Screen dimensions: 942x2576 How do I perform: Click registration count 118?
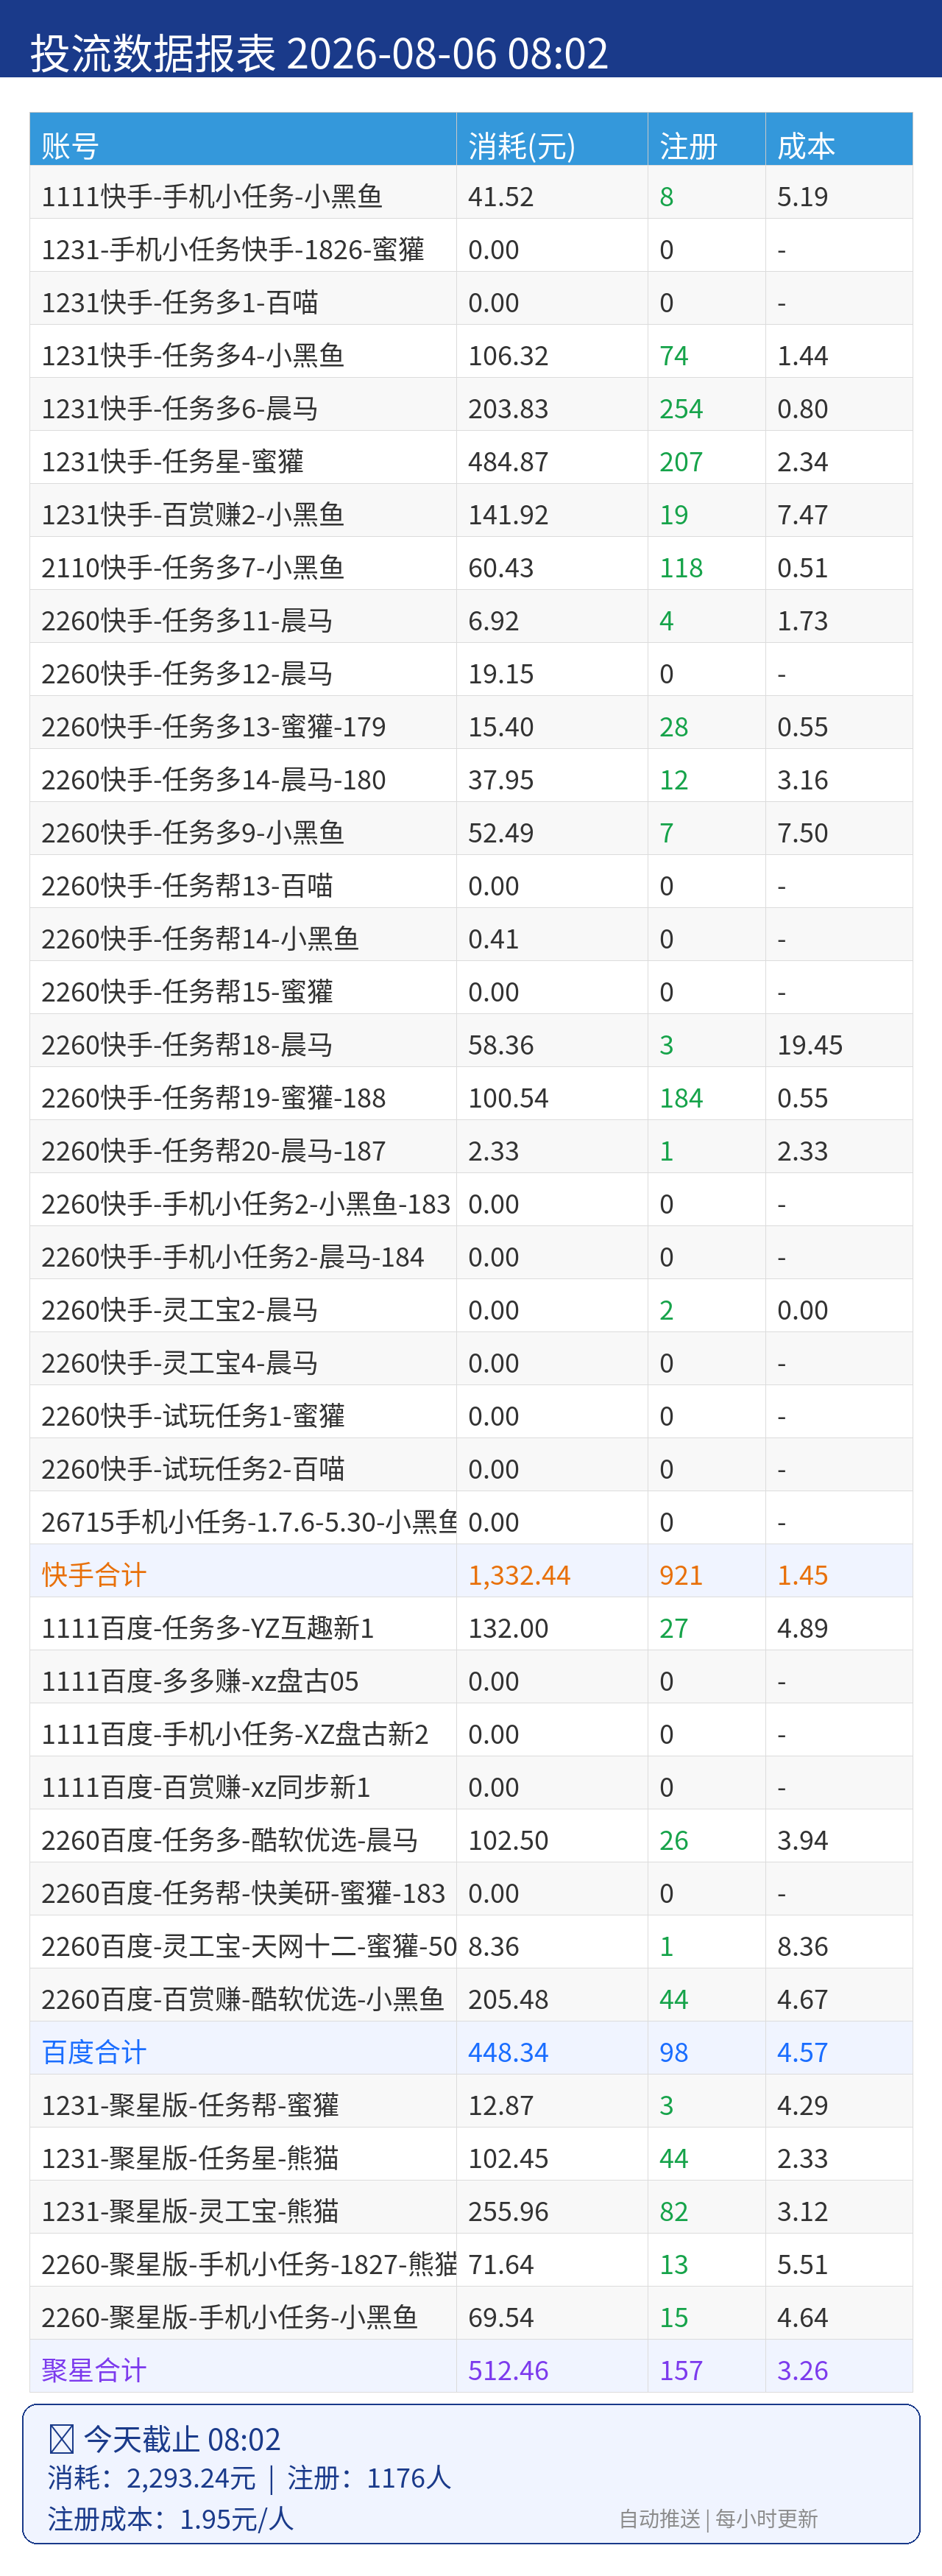tap(681, 568)
